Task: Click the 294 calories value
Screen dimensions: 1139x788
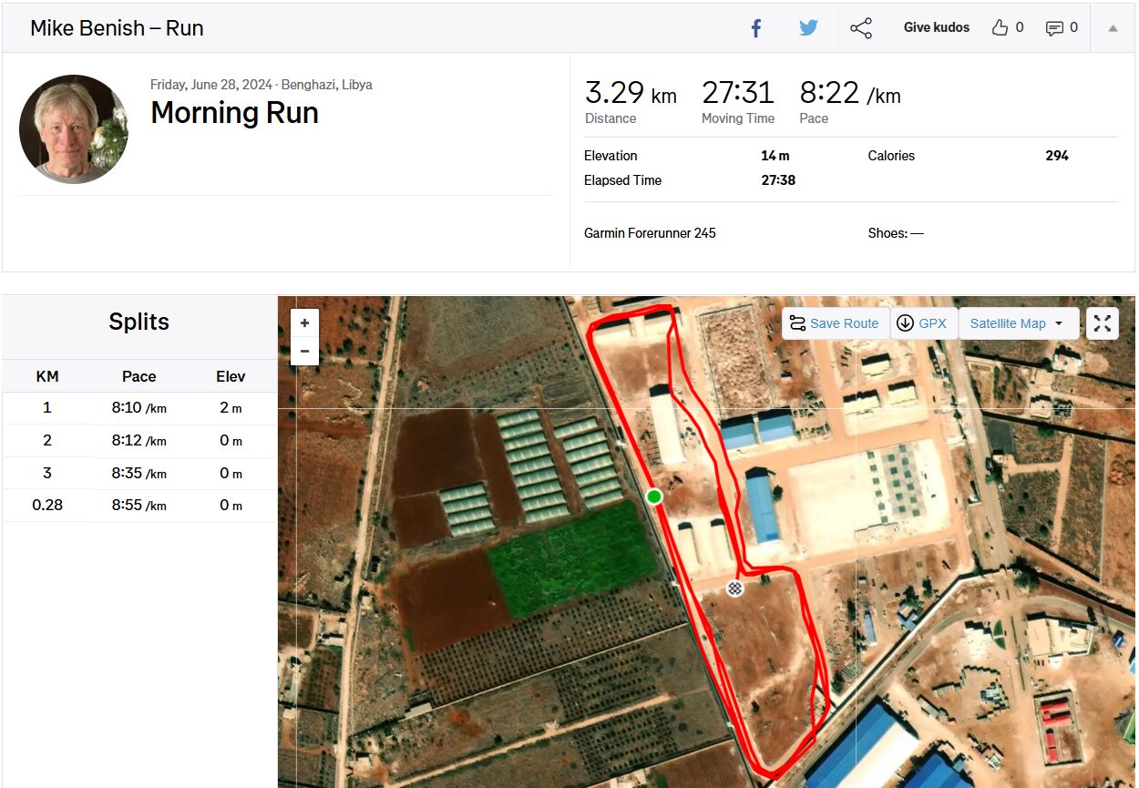Action: pyautogui.click(x=1057, y=156)
